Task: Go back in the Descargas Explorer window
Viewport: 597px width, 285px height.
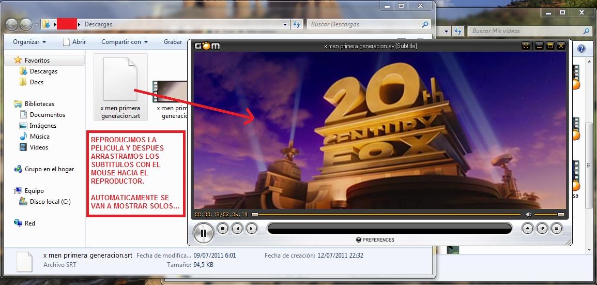Action: (x=12, y=24)
